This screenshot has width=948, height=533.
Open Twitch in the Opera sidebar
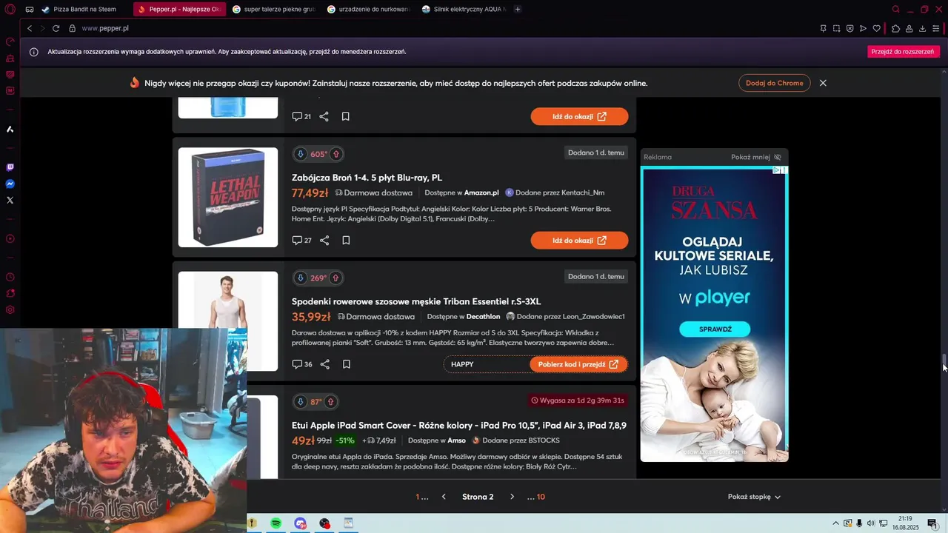[x=10, y=167]
